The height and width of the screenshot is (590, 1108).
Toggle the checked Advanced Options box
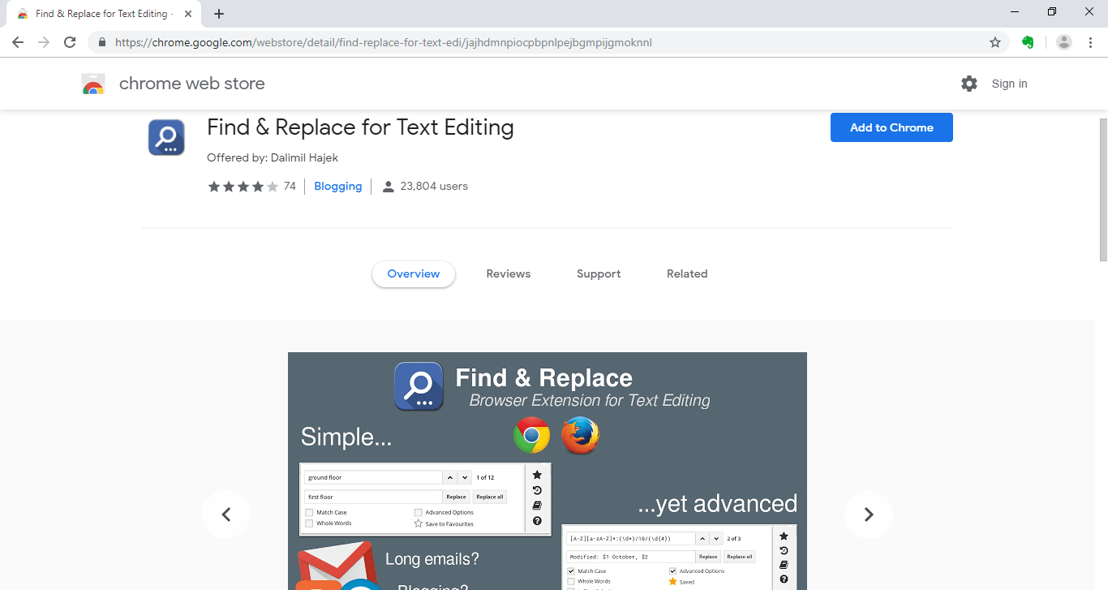[x=672, y=571]
